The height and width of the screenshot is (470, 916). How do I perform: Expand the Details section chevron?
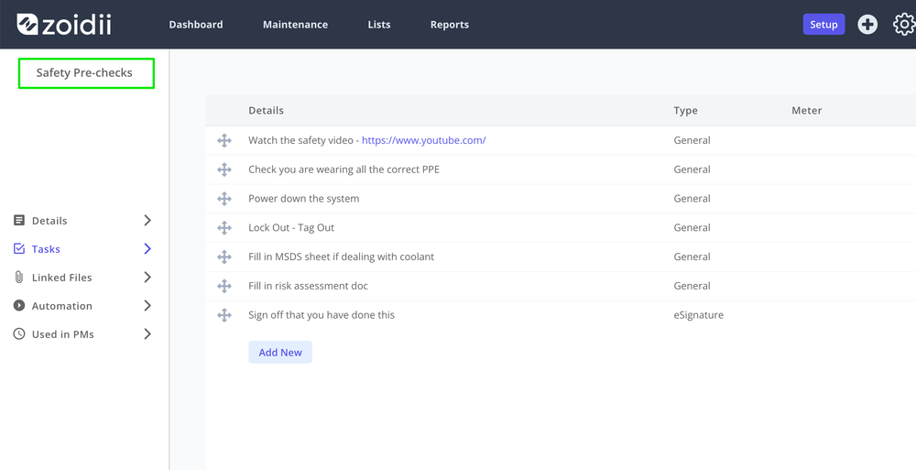tap(147, 221)
